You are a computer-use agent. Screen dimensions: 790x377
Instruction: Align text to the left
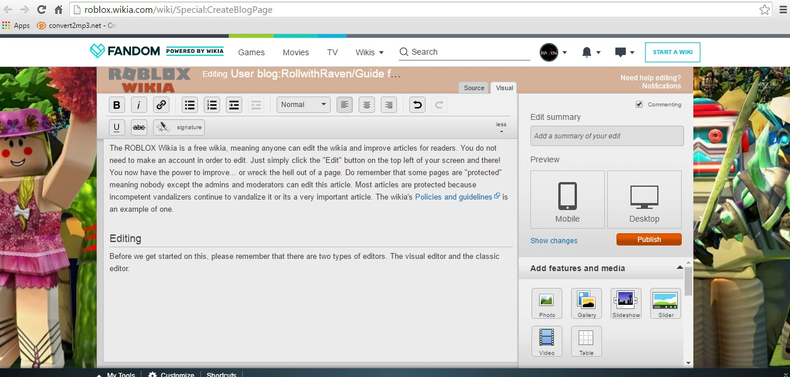coord(345,105)
